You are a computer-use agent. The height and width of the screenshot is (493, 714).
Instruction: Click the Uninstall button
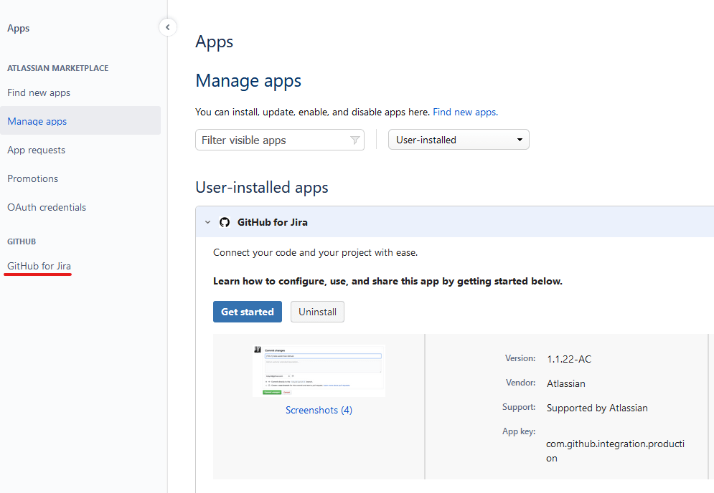pos(317,312)
